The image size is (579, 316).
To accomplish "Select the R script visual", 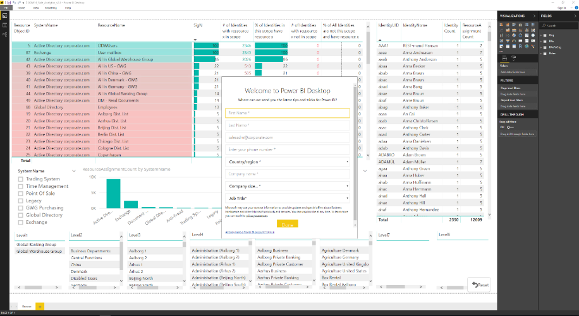I will click(x=520, y=46).
